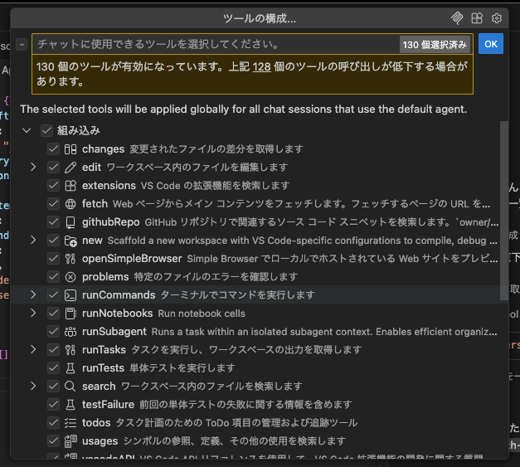Image resolution: width=520 pixels, height=467 pixels.
Task: Select the runSubagent row label
Action: point(114,332)
